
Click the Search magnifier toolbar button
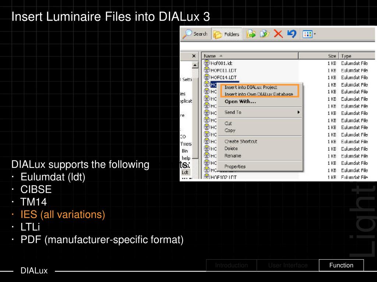tap(195, 34)
